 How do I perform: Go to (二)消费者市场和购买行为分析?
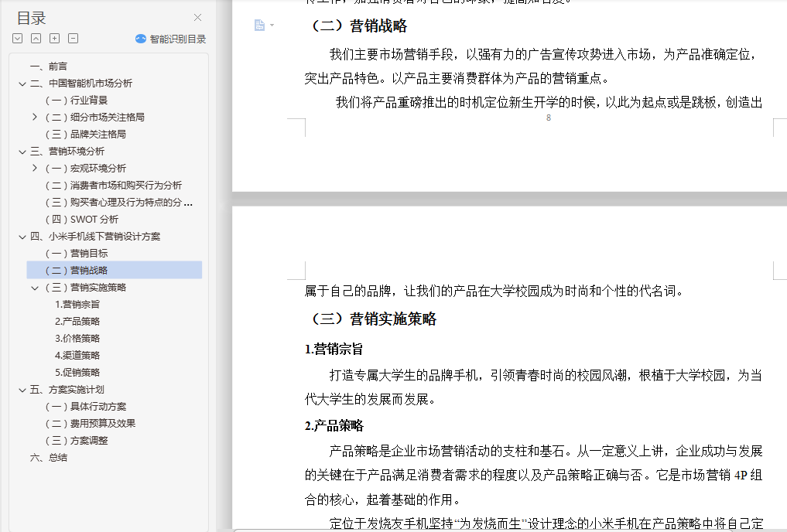[x=114, y=186]
